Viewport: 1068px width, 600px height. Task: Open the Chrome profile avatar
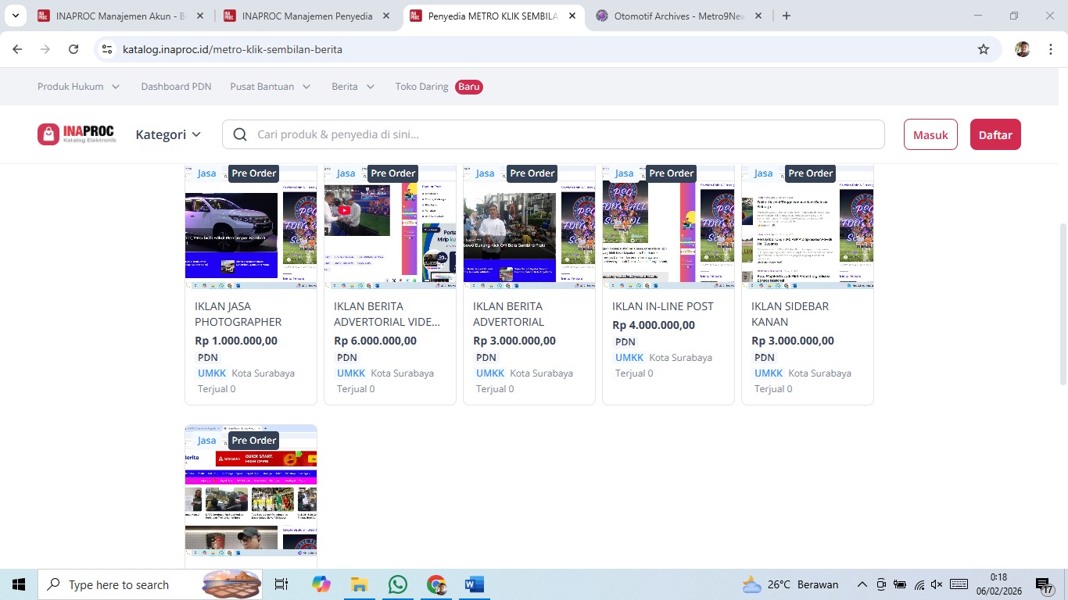[1023, 49]
